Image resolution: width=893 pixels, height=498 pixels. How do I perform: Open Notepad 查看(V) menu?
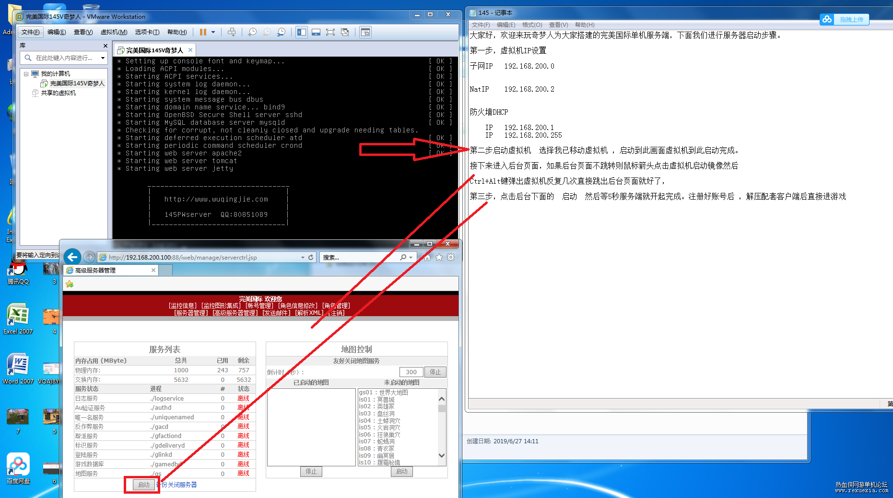559,25
